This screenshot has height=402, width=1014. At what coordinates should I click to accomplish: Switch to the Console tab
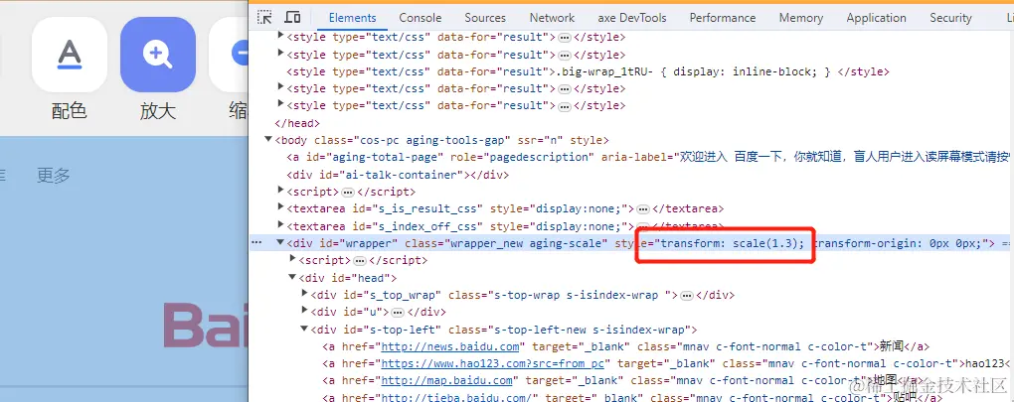pos(421,18)
